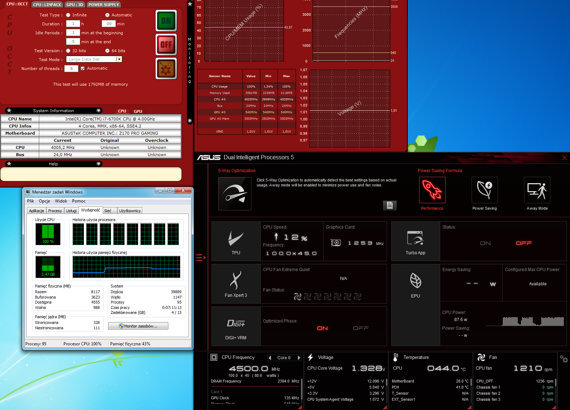Open Opcje menu in Task Manager

click(45, 201)
